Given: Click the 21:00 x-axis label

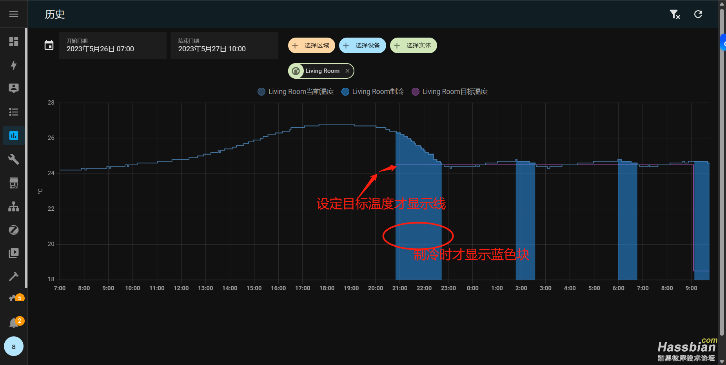Looking at the screenshot, I should 400,288.
